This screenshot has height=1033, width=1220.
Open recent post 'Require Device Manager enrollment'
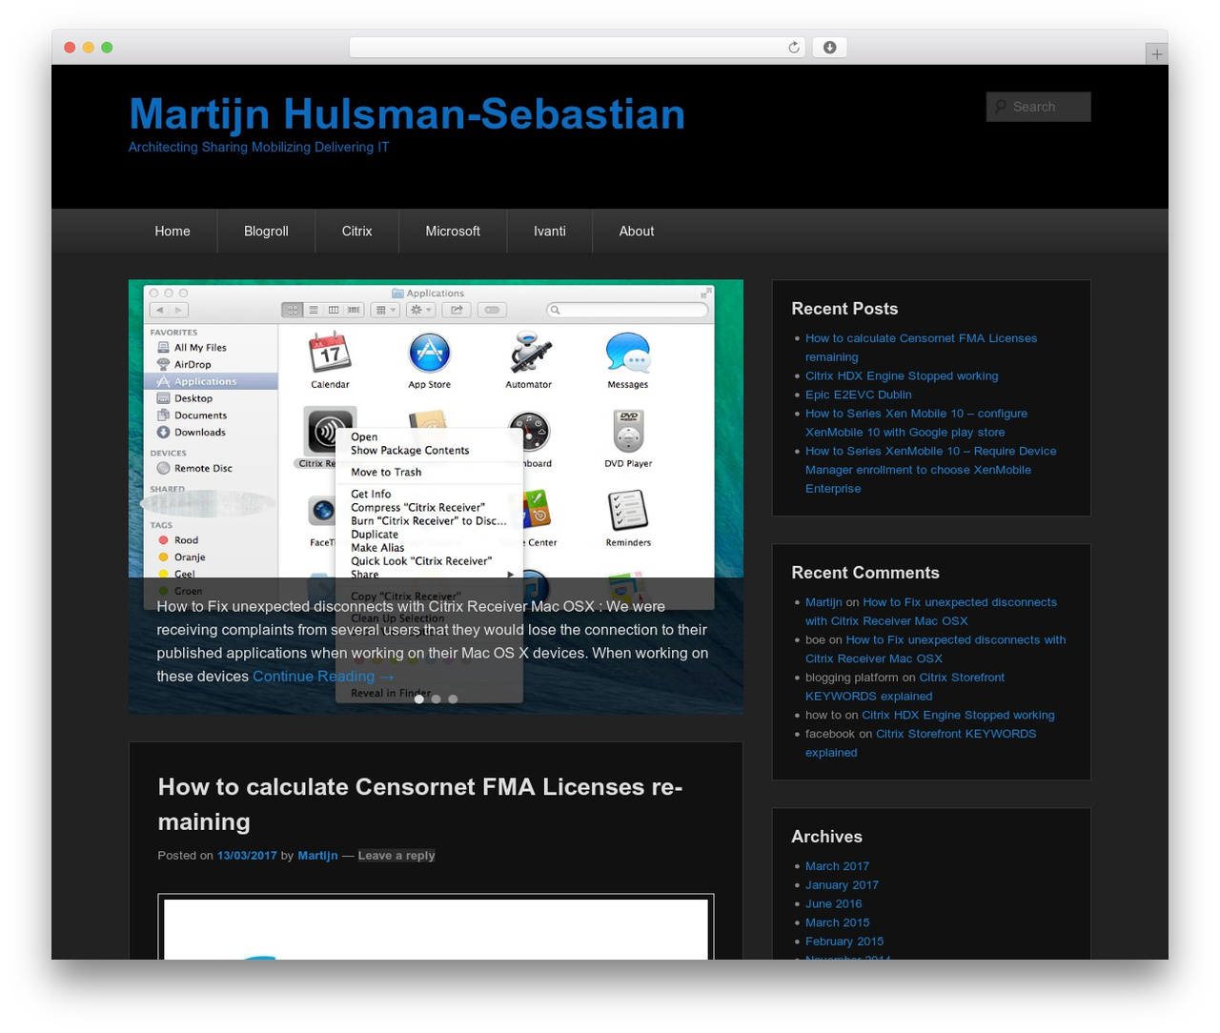tap(931, 470)
